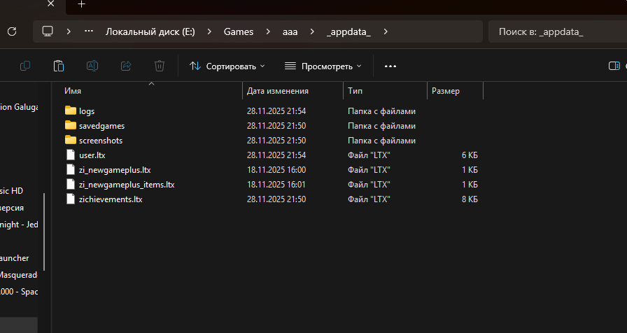Open the three-dots more options menu
627x333 pixels.
click(x=390, y=66)
